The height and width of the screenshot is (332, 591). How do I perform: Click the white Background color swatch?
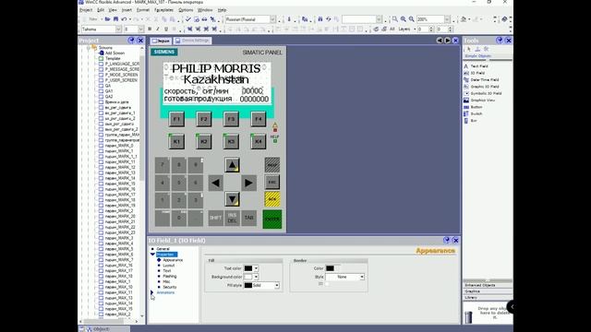tap(248, 277)
